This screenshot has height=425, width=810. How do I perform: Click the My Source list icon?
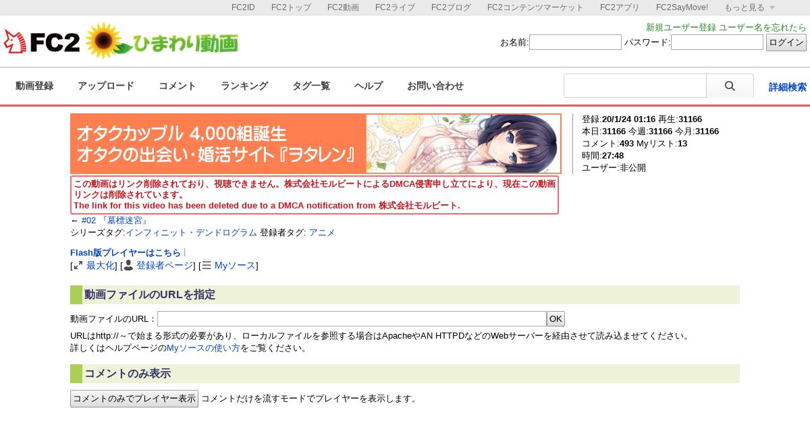[207, 266]
